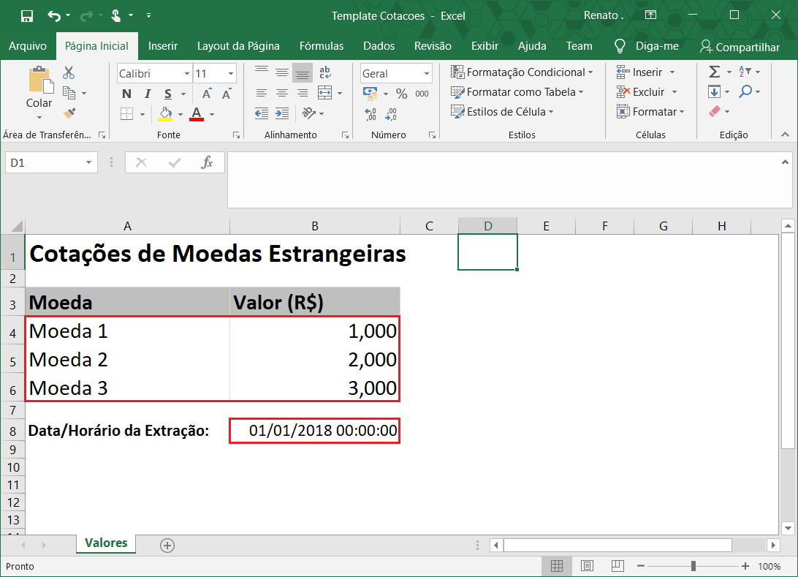Decrease decimal places

(x=391, y=114)
